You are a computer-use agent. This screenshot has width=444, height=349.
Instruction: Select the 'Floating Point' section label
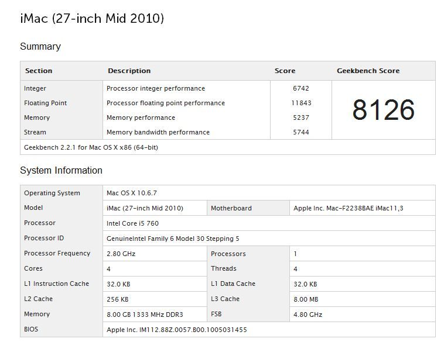pyautogui.click(x=45, y=103)
